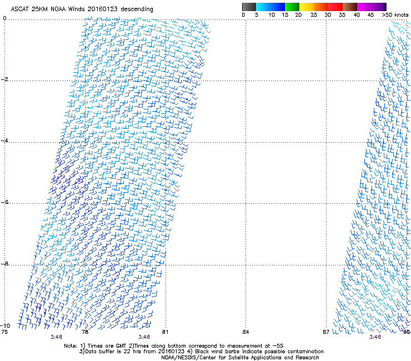Image resolution: width=411 pixels, height=361 pixels.
Task: Click the note line starting 'Note: 1) Times are GMT'
Action: (174, 346)
